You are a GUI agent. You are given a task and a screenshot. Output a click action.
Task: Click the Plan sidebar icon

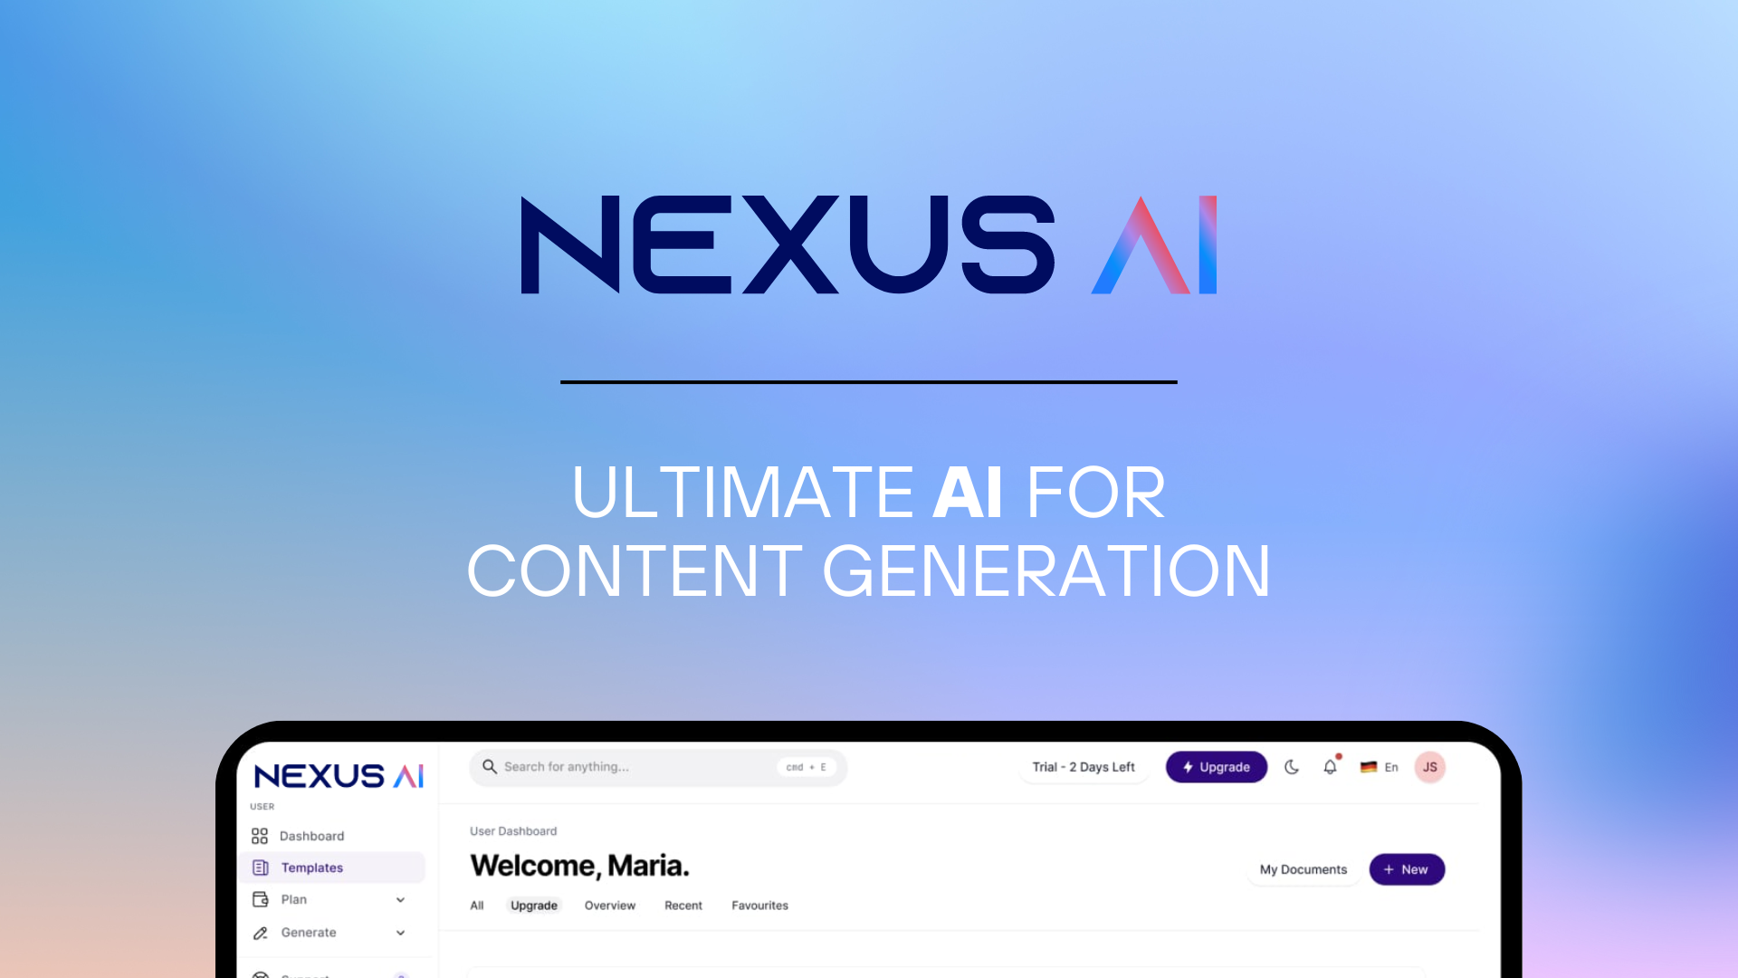(260, 899)
